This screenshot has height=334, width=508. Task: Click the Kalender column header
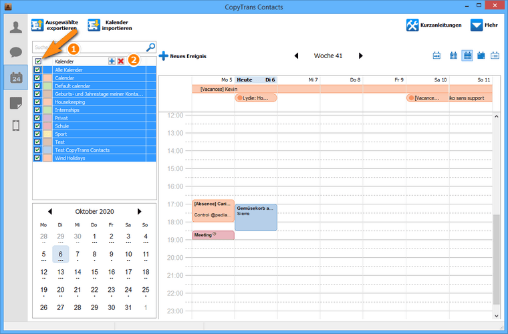click(x=64, y=61)
